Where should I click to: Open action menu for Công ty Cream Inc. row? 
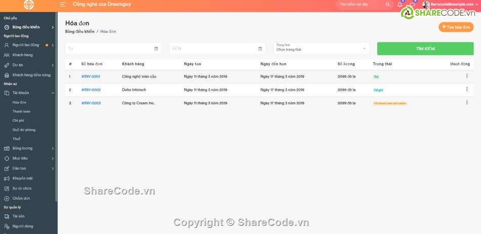pos(467,102)
